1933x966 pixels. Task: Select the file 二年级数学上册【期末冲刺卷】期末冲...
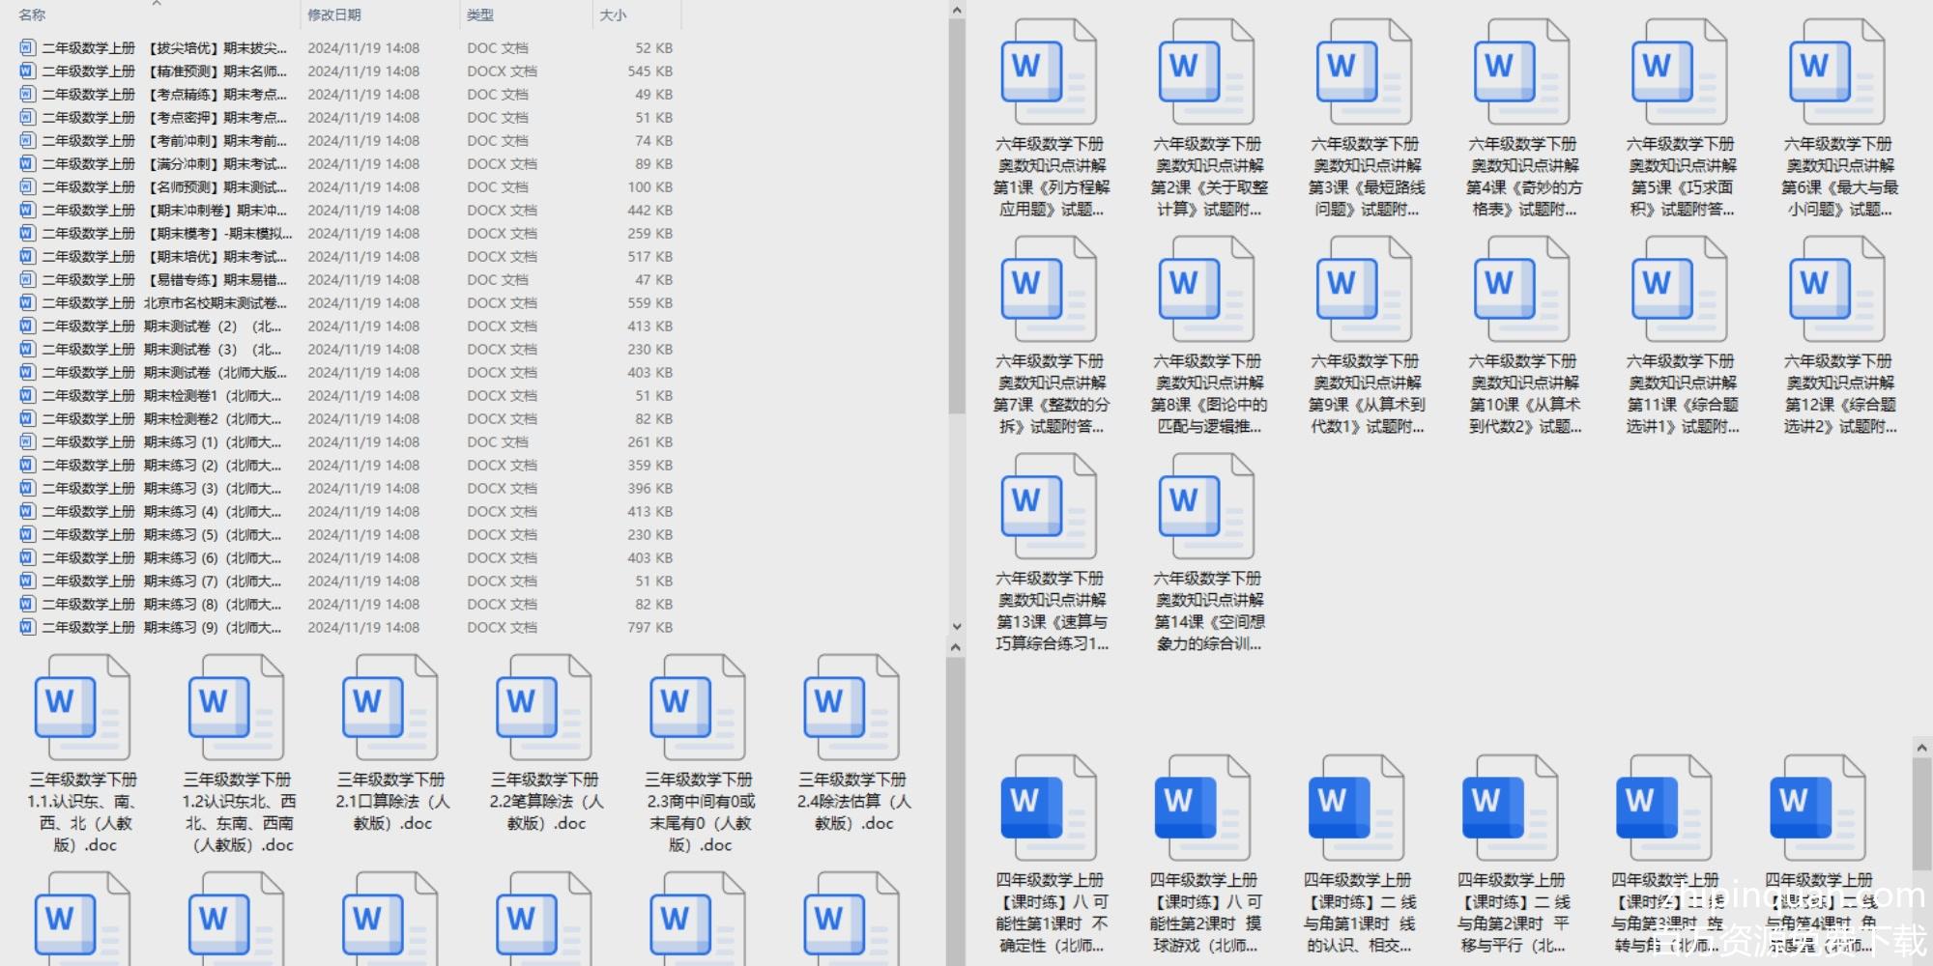click(164, 210)
